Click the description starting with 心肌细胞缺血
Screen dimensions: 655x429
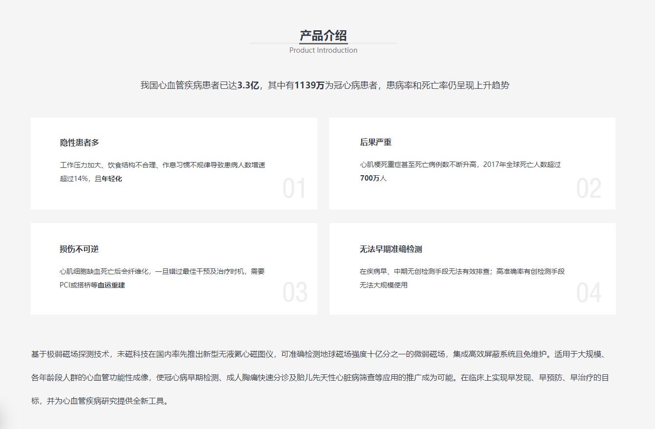coord(162,271)
